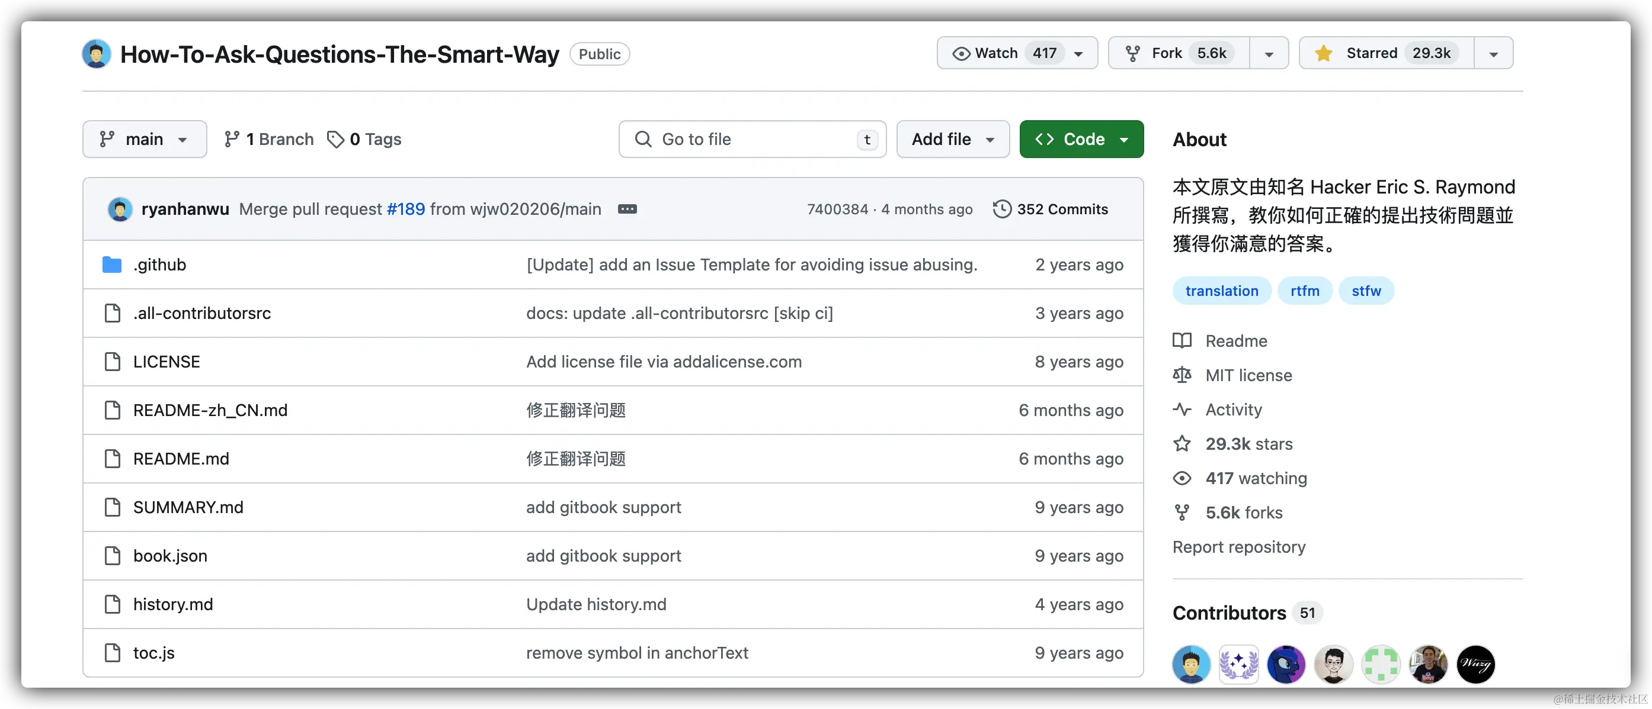1652x709 pixels.
Task: Open pull request #189 link
Action: click(x=405, y=210)
